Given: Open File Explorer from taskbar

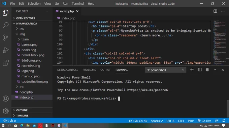Looking at the screenshot, I should (x=28, y=126).
